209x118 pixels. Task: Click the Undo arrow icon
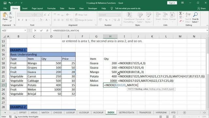point(10,3)
